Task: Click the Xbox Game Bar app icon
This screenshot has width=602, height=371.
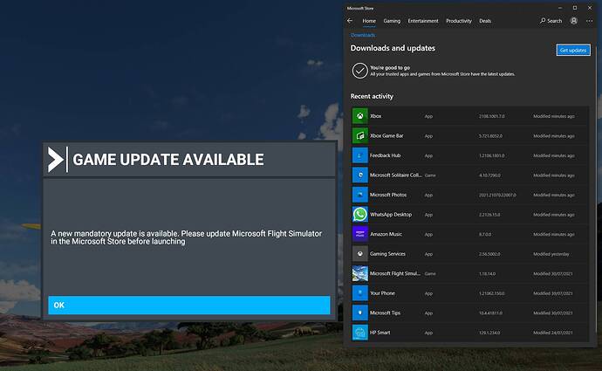Action: pos(359,135)
